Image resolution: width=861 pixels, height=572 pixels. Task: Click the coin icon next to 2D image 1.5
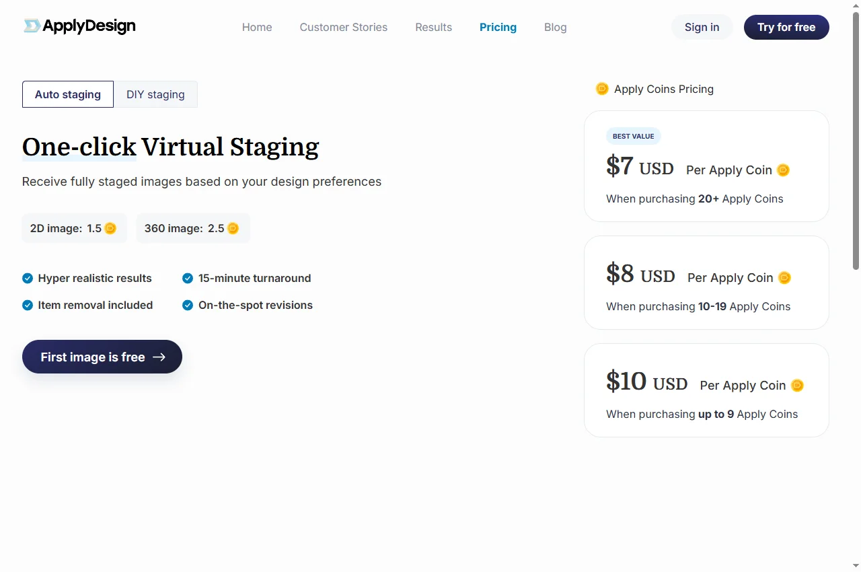110,228
